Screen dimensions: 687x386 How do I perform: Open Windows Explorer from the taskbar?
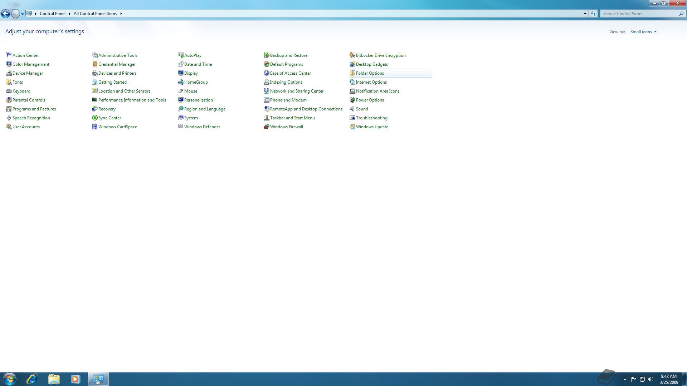pyautogui.click(x=54, y=379)
